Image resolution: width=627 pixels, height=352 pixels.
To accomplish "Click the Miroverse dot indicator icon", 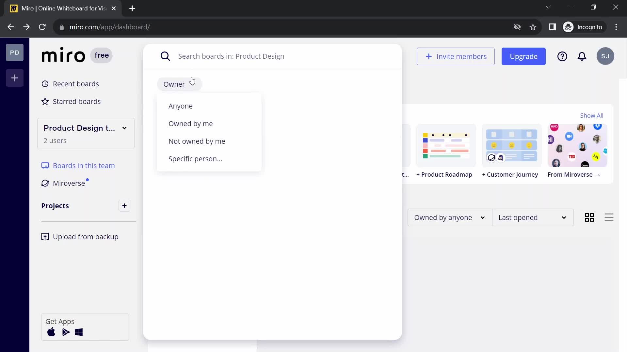I will pyautogui.click(x=88, y=180).
